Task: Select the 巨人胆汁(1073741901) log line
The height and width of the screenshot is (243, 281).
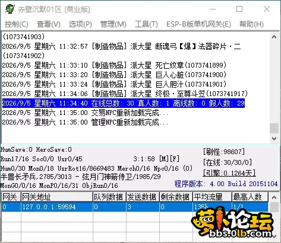Action: pos(114,84)
